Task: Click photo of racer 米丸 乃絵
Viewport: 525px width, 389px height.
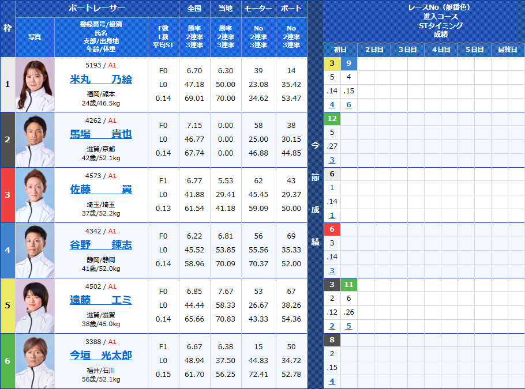Action: click(x=35, y=84)
